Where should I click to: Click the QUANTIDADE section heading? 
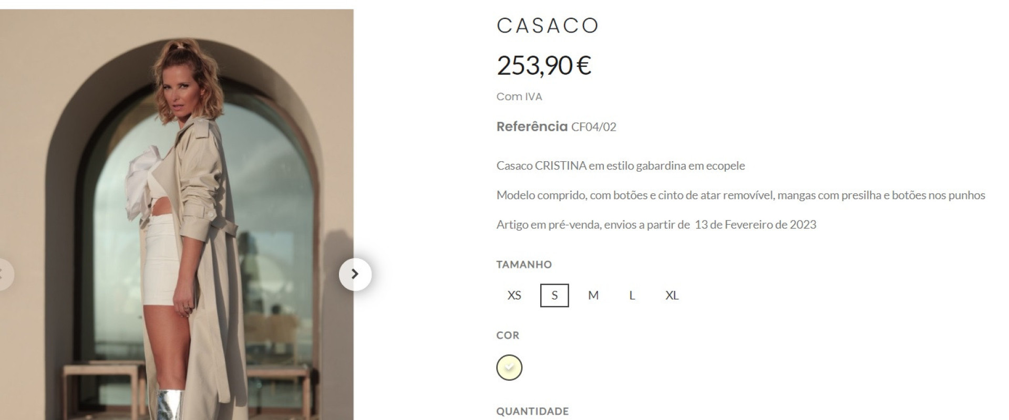click(x=532, y=411)
